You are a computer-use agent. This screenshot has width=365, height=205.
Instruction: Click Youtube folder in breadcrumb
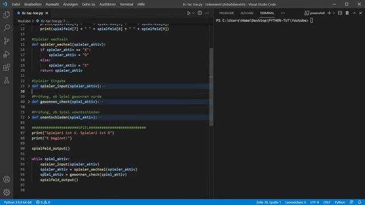(24, 21)
